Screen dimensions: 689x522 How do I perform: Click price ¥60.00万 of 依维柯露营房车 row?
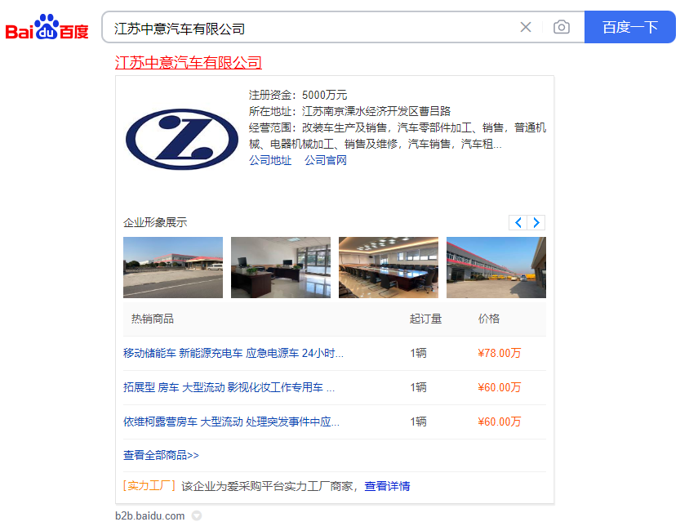(x=499, y=422)
